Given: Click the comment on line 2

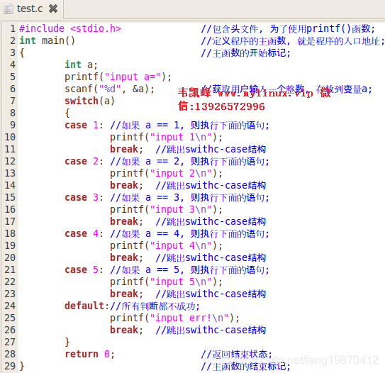Looking at the screenshot, I should (293, 40).
